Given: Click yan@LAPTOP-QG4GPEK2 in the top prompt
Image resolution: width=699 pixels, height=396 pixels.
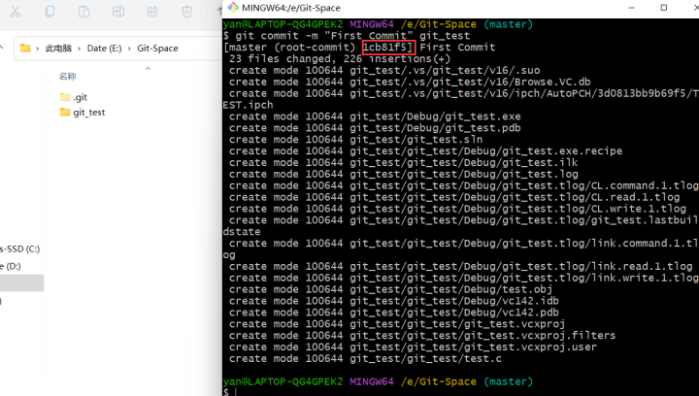Looking at the screenshot, I should [x=283, y=24].
